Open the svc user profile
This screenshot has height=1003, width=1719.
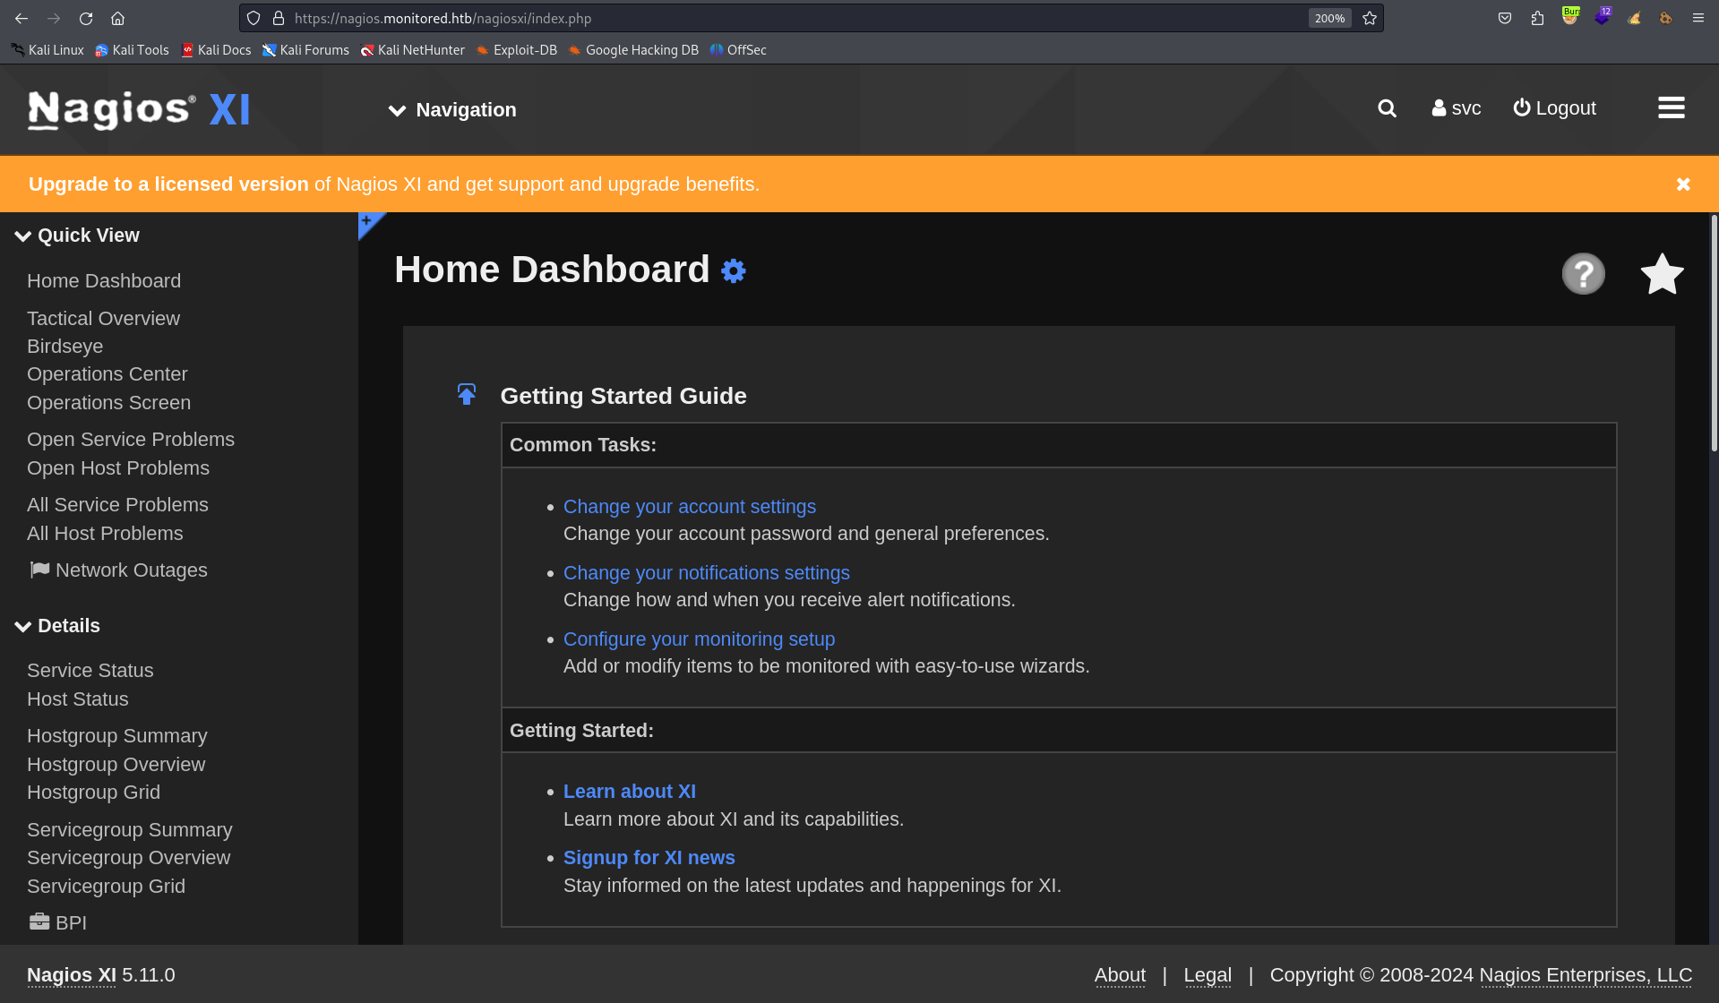pyautogui.click(x=1456, y=108)
